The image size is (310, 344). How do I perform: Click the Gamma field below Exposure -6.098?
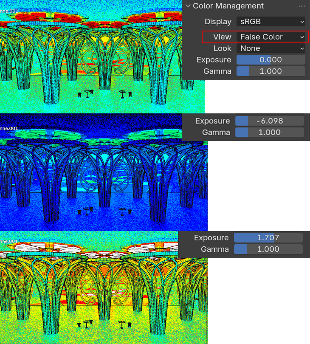[x=270, y=133]
